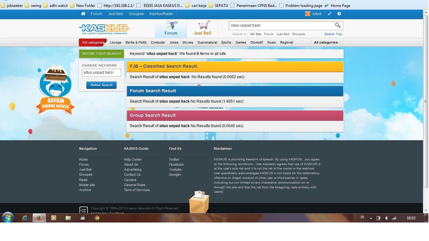
Task: Open Windows Explorer from taskbar
Action: click(x=68, y=218)
